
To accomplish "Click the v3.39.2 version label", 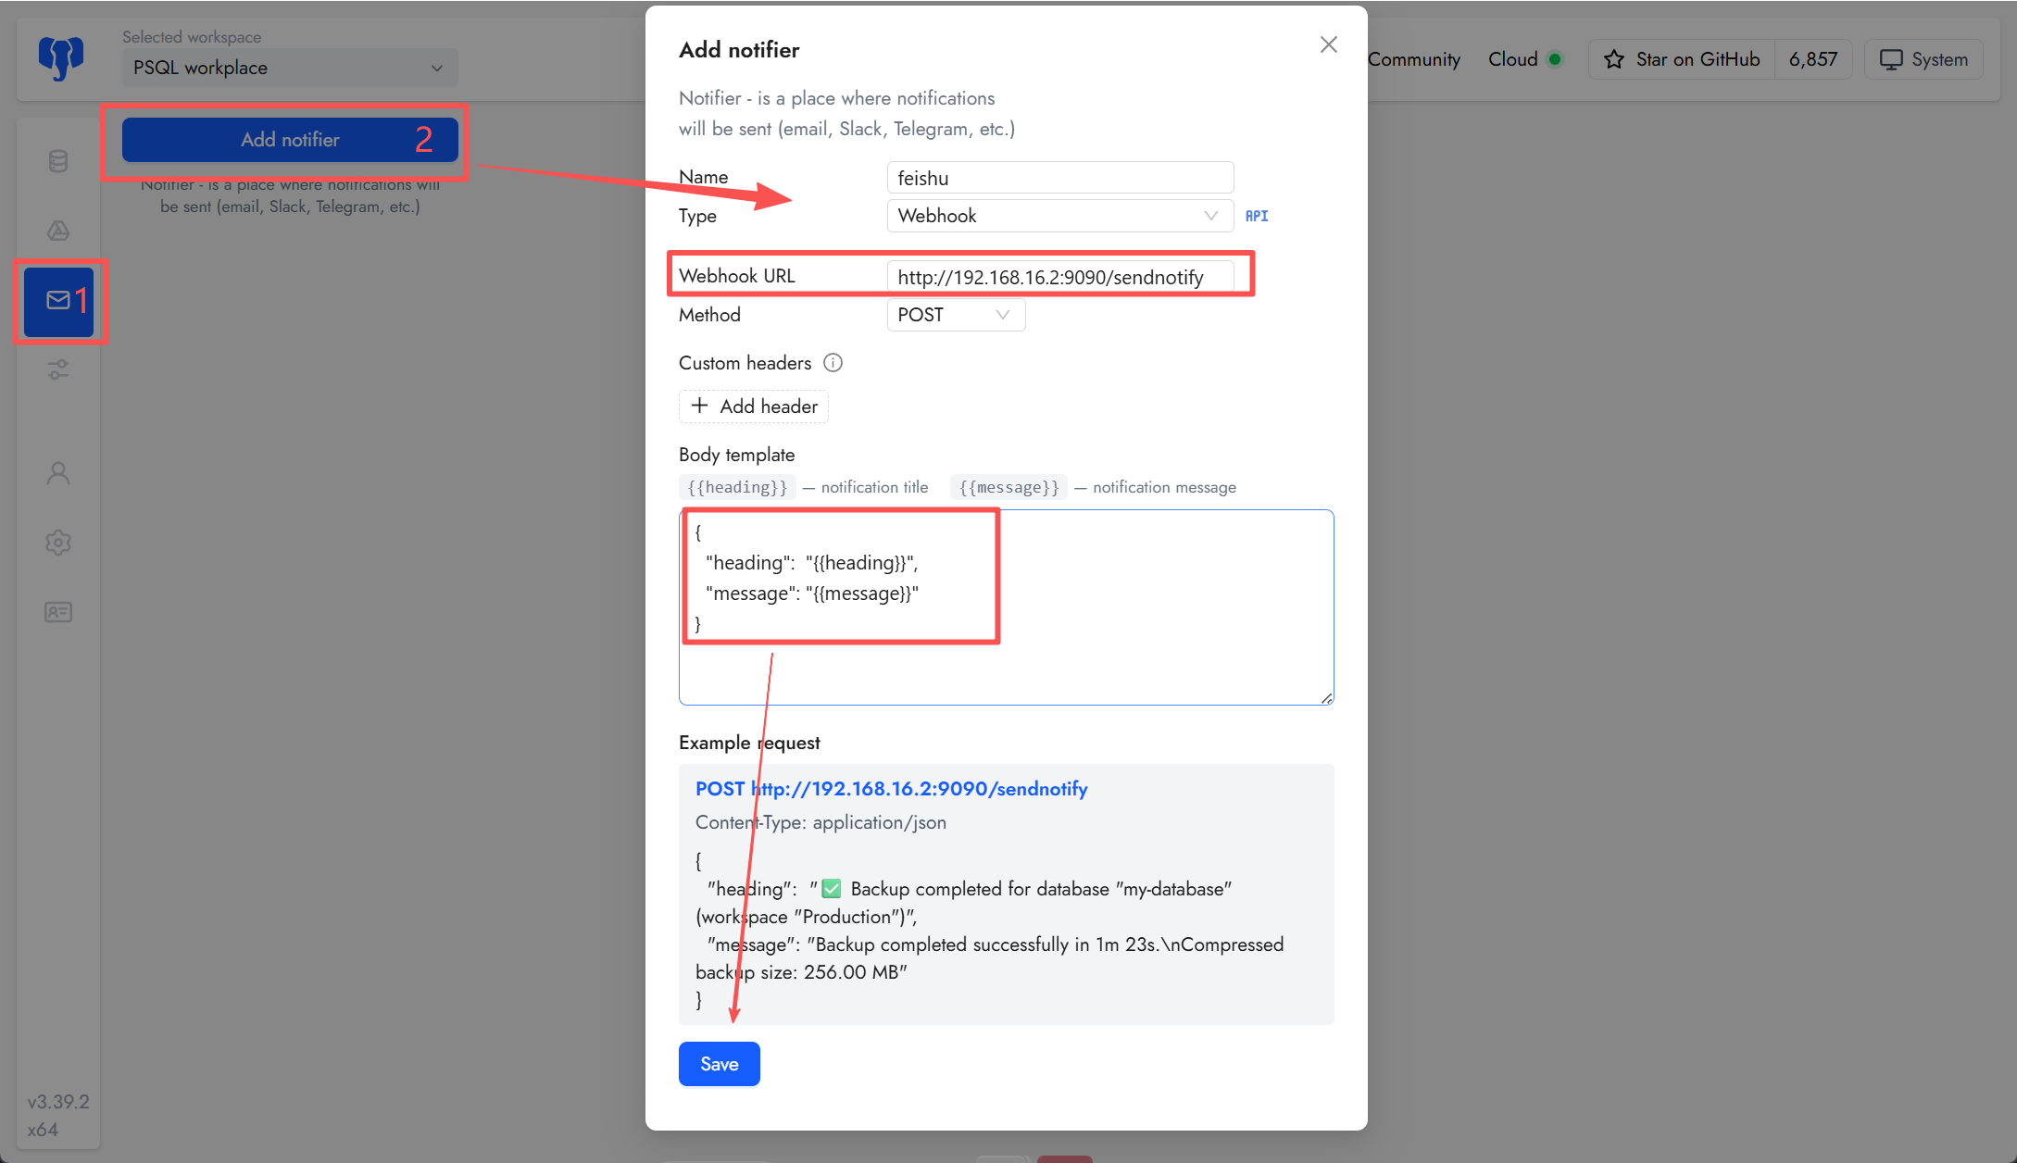I will (58, 1102).
